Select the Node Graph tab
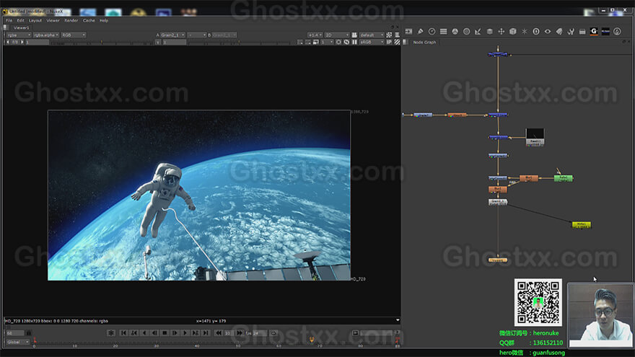Image resolution: width=635 pixels, height=357 pixels. click(x=424, y=42)
